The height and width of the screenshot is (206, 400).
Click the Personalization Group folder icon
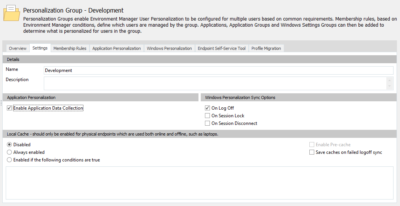(x=11, y=13)
